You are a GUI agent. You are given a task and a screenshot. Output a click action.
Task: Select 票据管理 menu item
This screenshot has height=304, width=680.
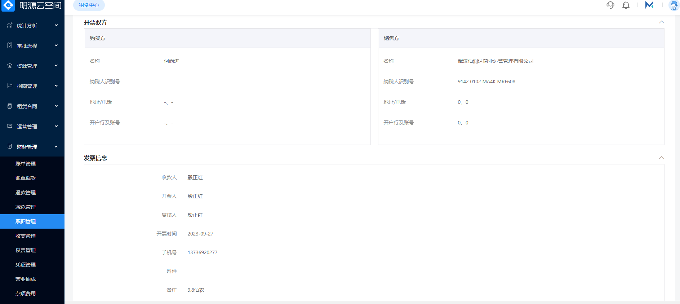coord(26,221)
